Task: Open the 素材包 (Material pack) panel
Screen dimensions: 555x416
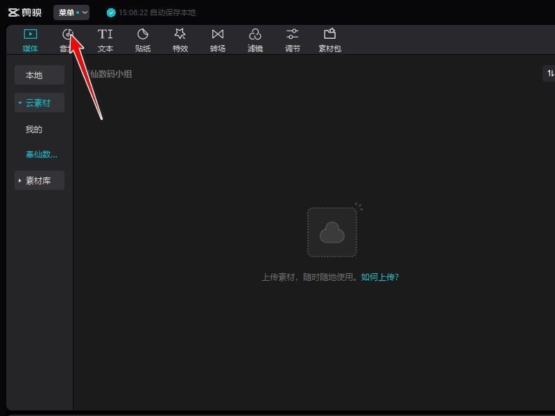Action: [x=330, y=38]
